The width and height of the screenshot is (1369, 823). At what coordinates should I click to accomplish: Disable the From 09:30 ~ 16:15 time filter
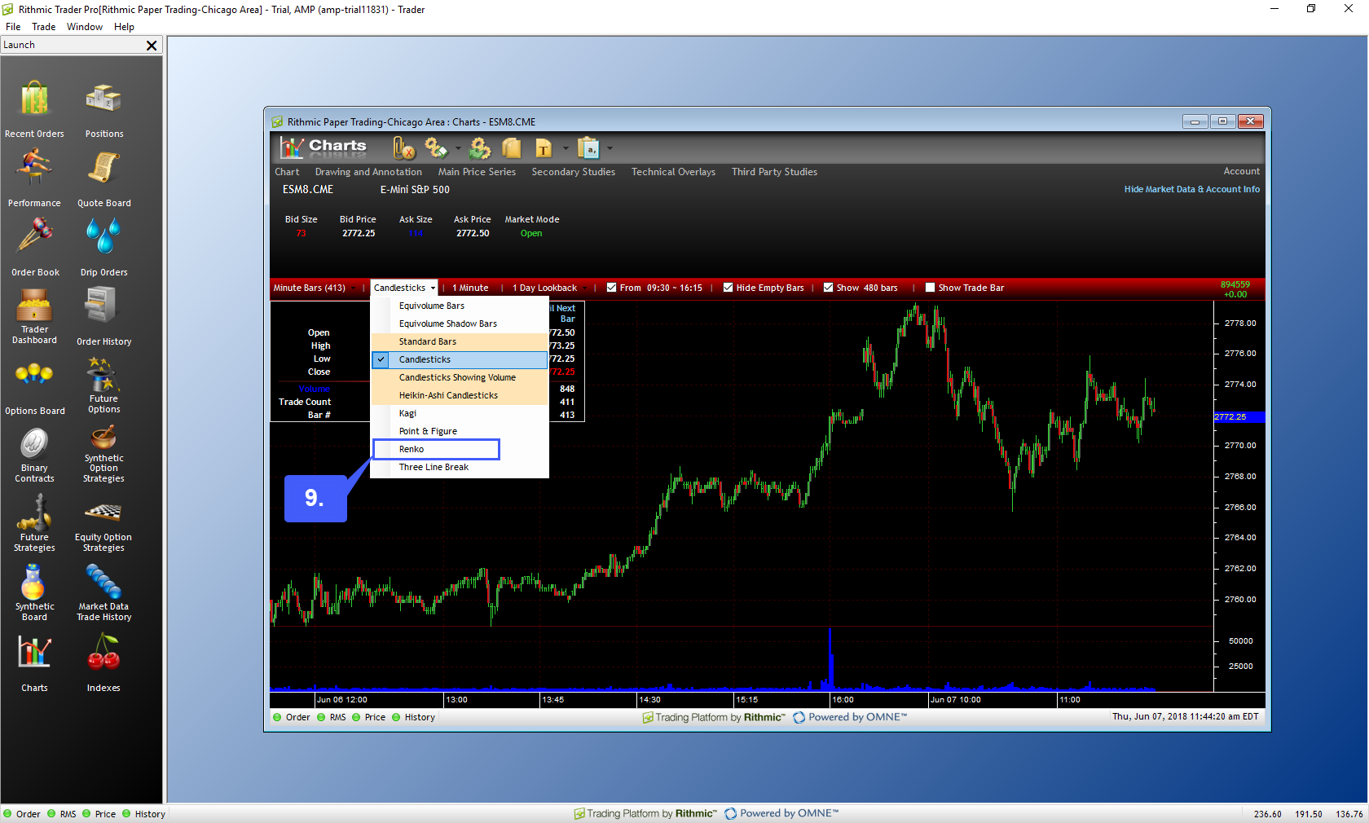click(x=611, y=288)
